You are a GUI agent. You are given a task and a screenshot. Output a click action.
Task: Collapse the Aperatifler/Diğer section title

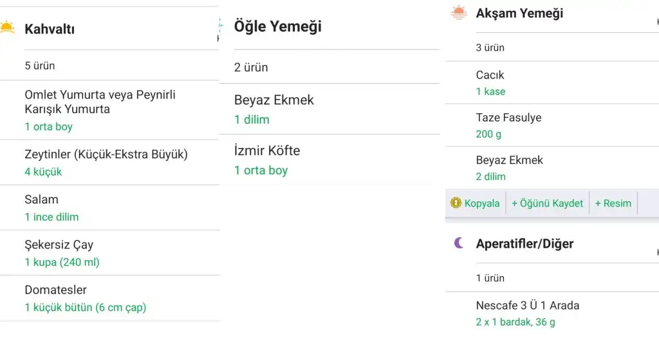click(x=524, y=244)
